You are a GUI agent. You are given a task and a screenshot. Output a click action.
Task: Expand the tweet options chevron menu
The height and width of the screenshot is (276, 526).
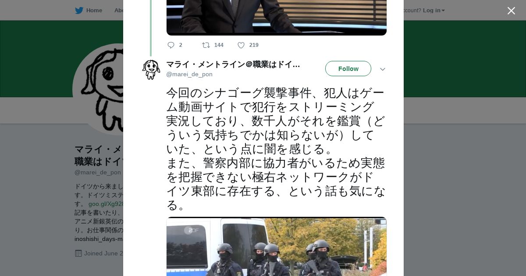coord(382,69)
